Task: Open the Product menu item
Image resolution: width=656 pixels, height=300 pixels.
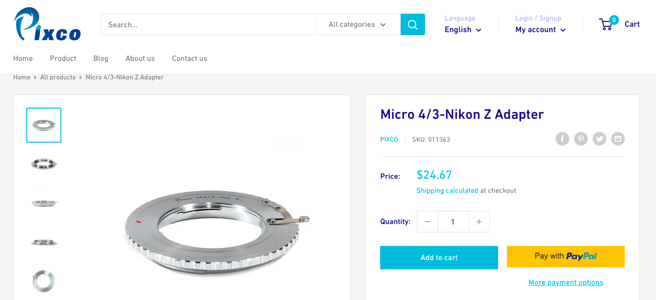Action: click(x=63, y=58)
